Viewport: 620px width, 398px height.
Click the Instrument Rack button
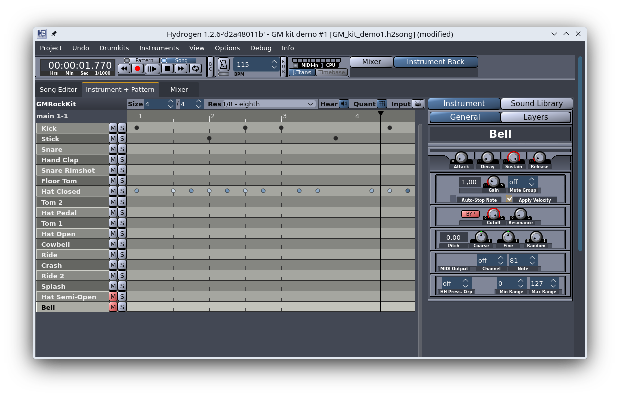point(436,62)
